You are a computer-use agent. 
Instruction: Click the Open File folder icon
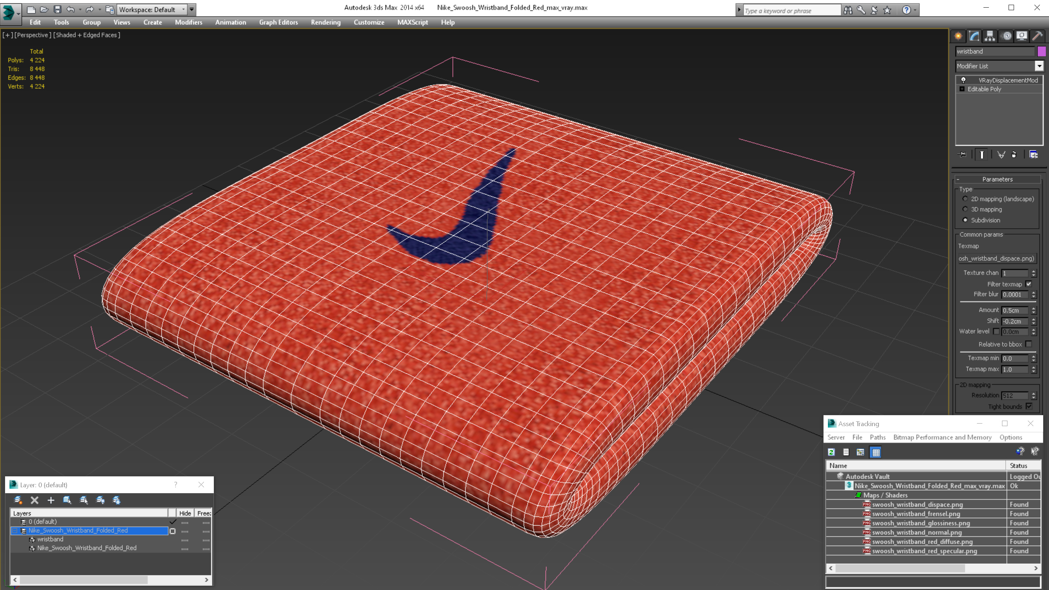(44, 9)
